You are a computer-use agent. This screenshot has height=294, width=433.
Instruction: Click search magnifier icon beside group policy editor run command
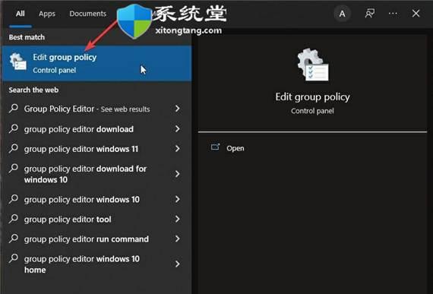[x=13, y=239]
